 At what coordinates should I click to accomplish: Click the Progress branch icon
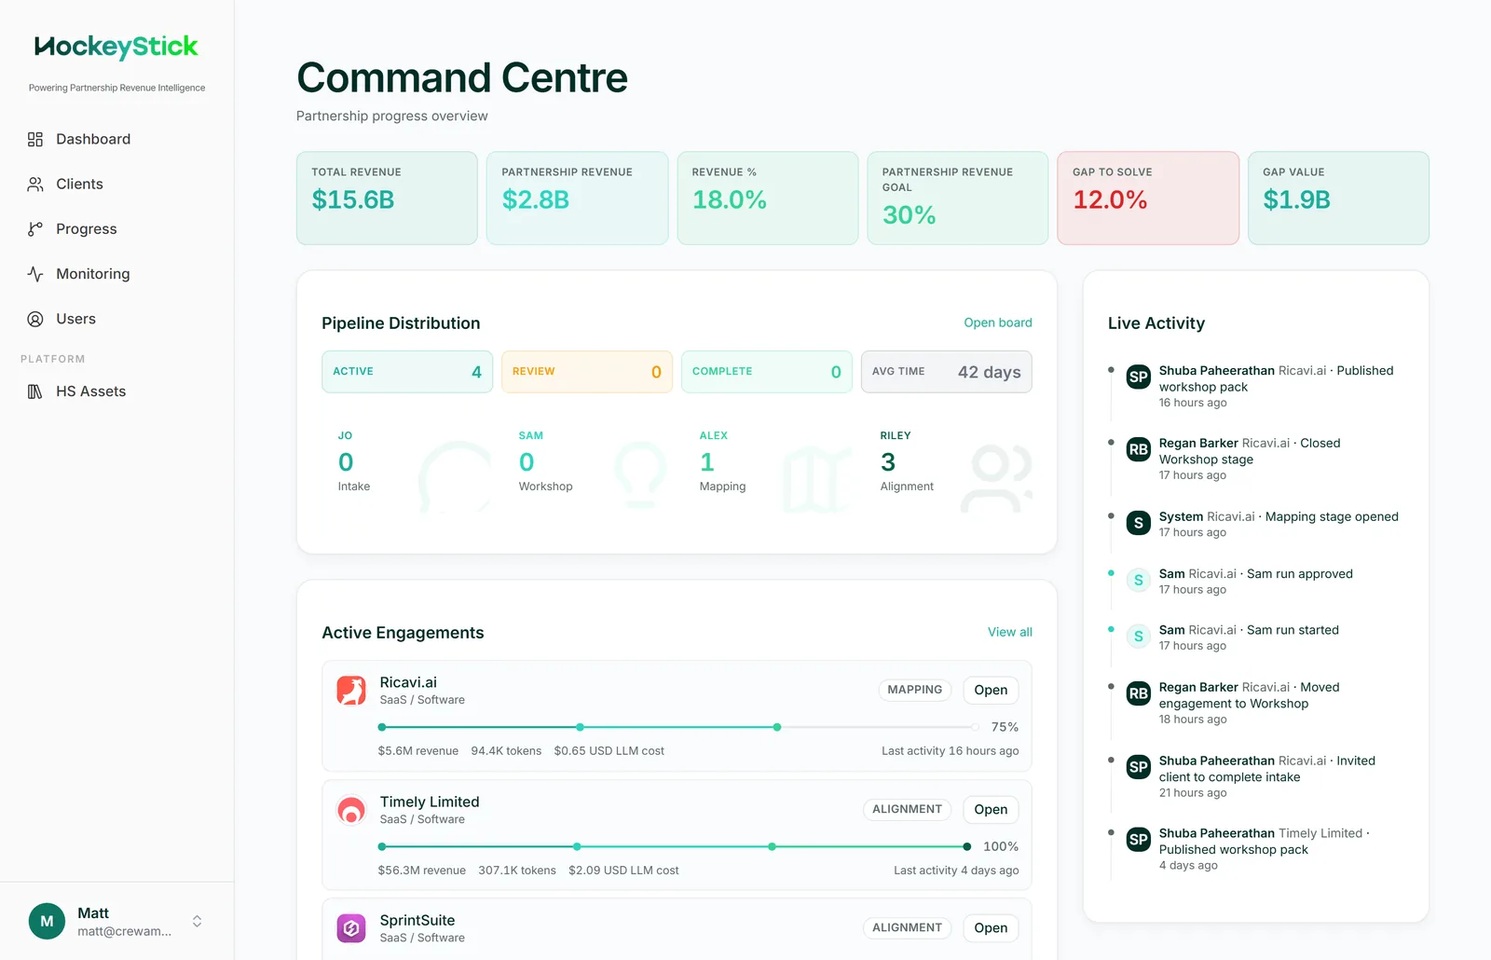point(35,229)
